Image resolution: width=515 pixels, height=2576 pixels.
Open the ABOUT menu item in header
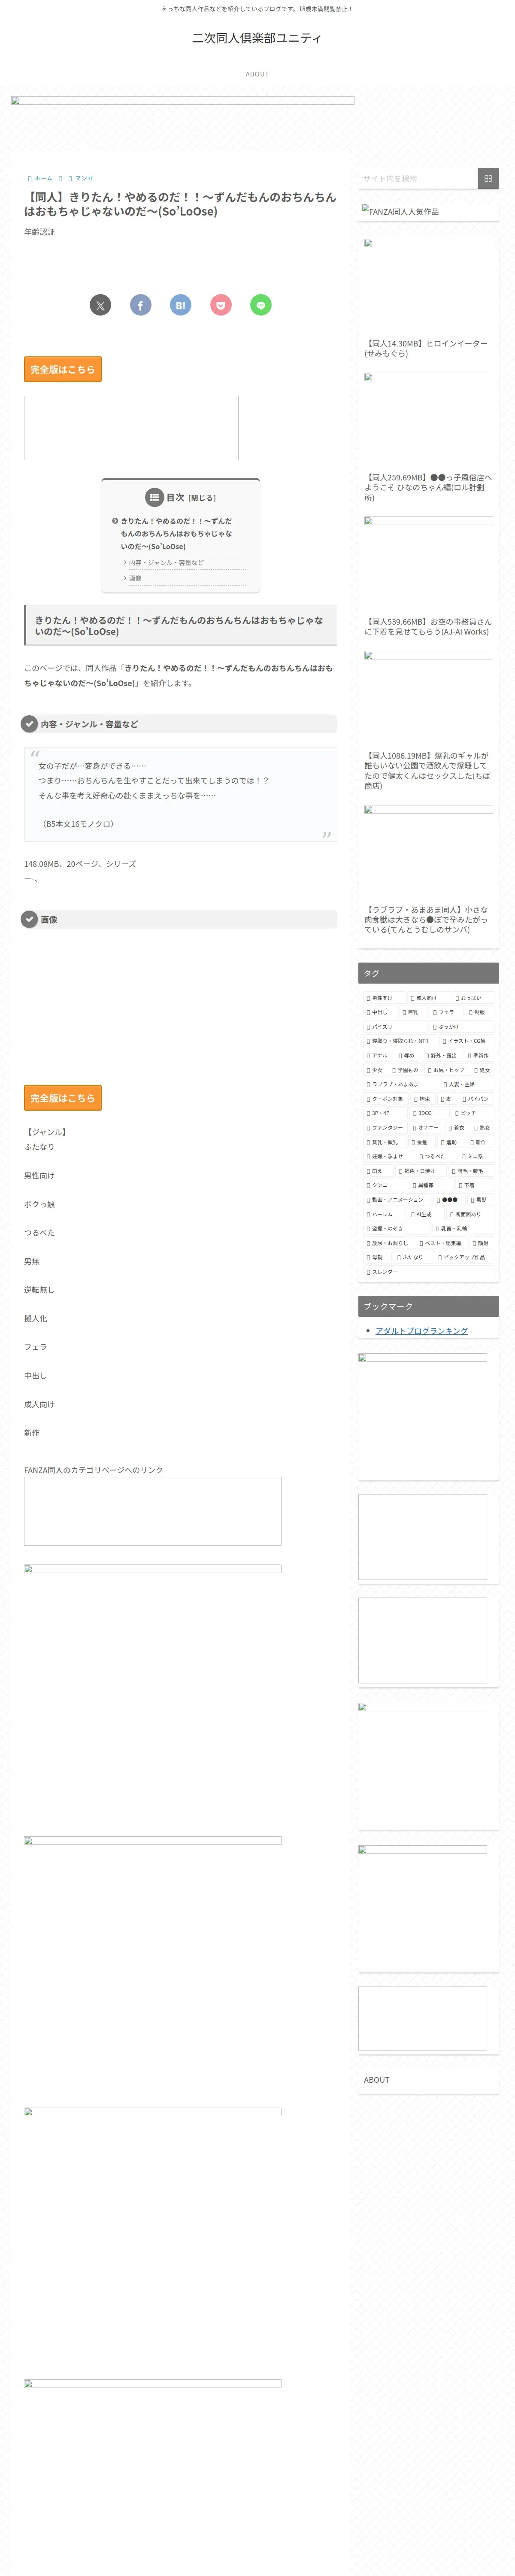[257, 74]
